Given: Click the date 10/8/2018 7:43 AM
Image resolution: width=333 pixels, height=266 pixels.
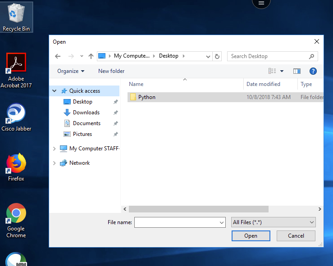Looking at the screenshot, I should click(269, 97).
